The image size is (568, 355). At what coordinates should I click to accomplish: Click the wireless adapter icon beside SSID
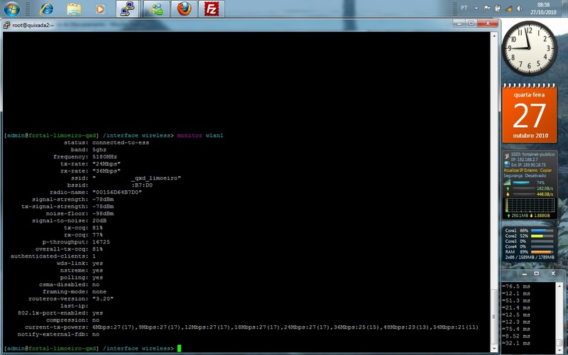click(x=507, y=156)
